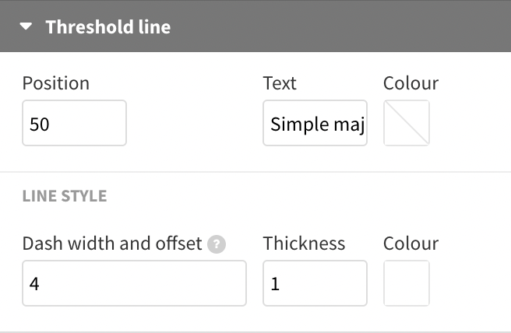
Task: Collapse the Threshold line section arrow
Action: click(26, 26)
